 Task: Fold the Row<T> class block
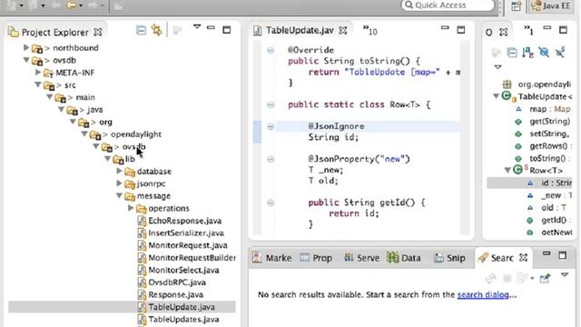[x=271, y=105]
